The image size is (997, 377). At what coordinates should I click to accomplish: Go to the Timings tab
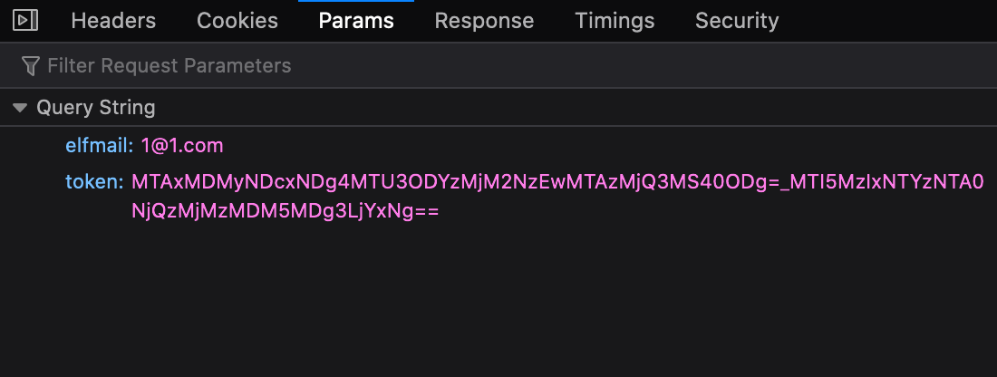[615, 21]
